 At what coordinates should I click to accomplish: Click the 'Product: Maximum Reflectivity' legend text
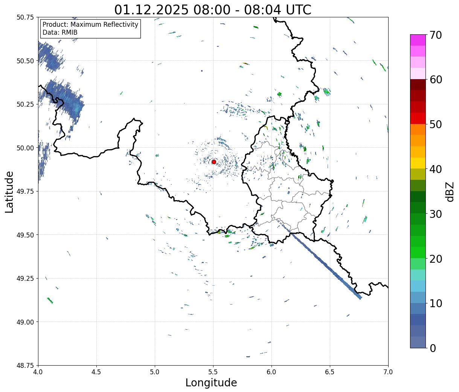point(90,24)
